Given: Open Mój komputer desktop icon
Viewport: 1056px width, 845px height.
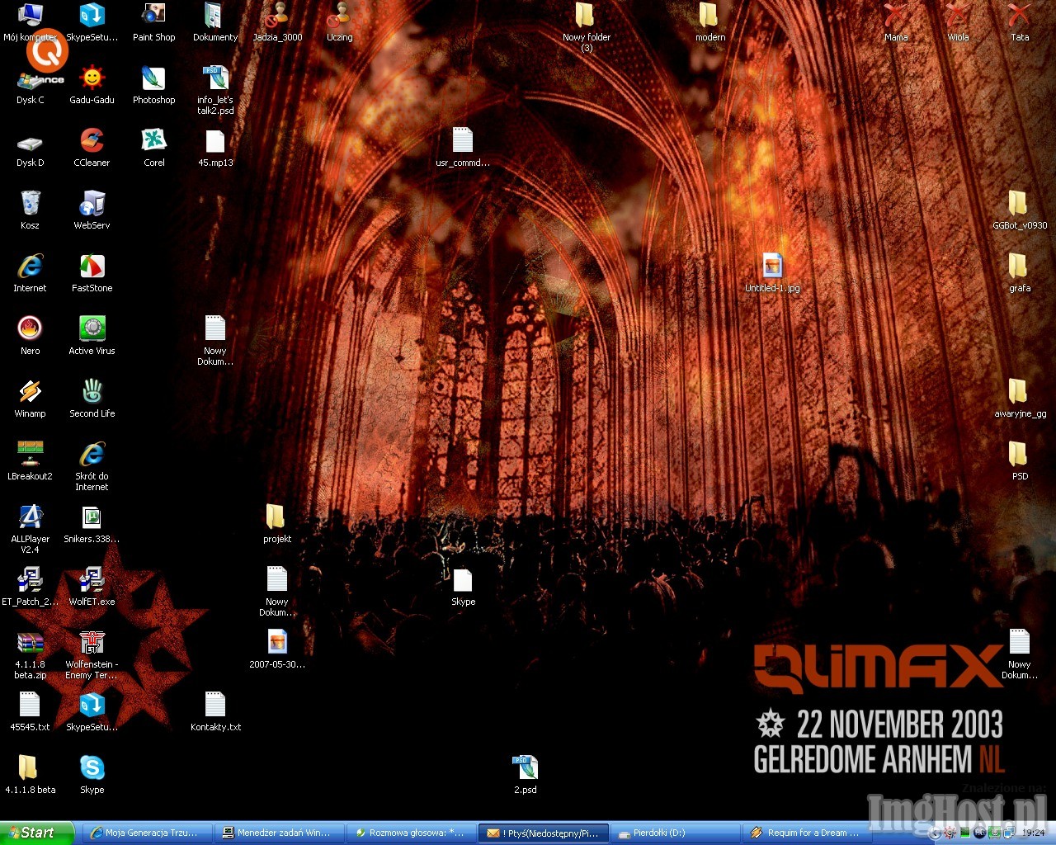Looking at the screenshot, I should (30, 22).
